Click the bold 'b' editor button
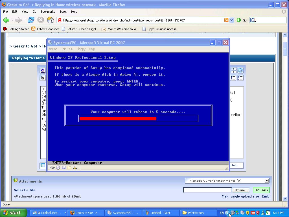289x217 pixels. (x=43, y=78)
